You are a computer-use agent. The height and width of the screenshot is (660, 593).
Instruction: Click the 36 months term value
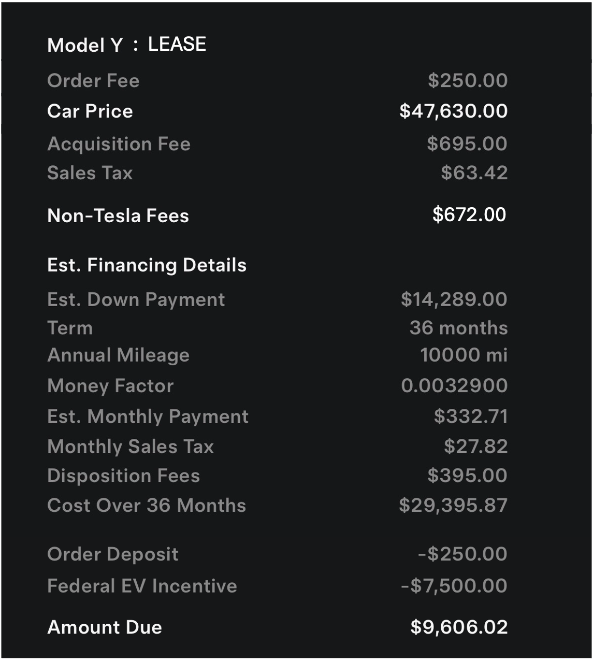pos(458,328)
